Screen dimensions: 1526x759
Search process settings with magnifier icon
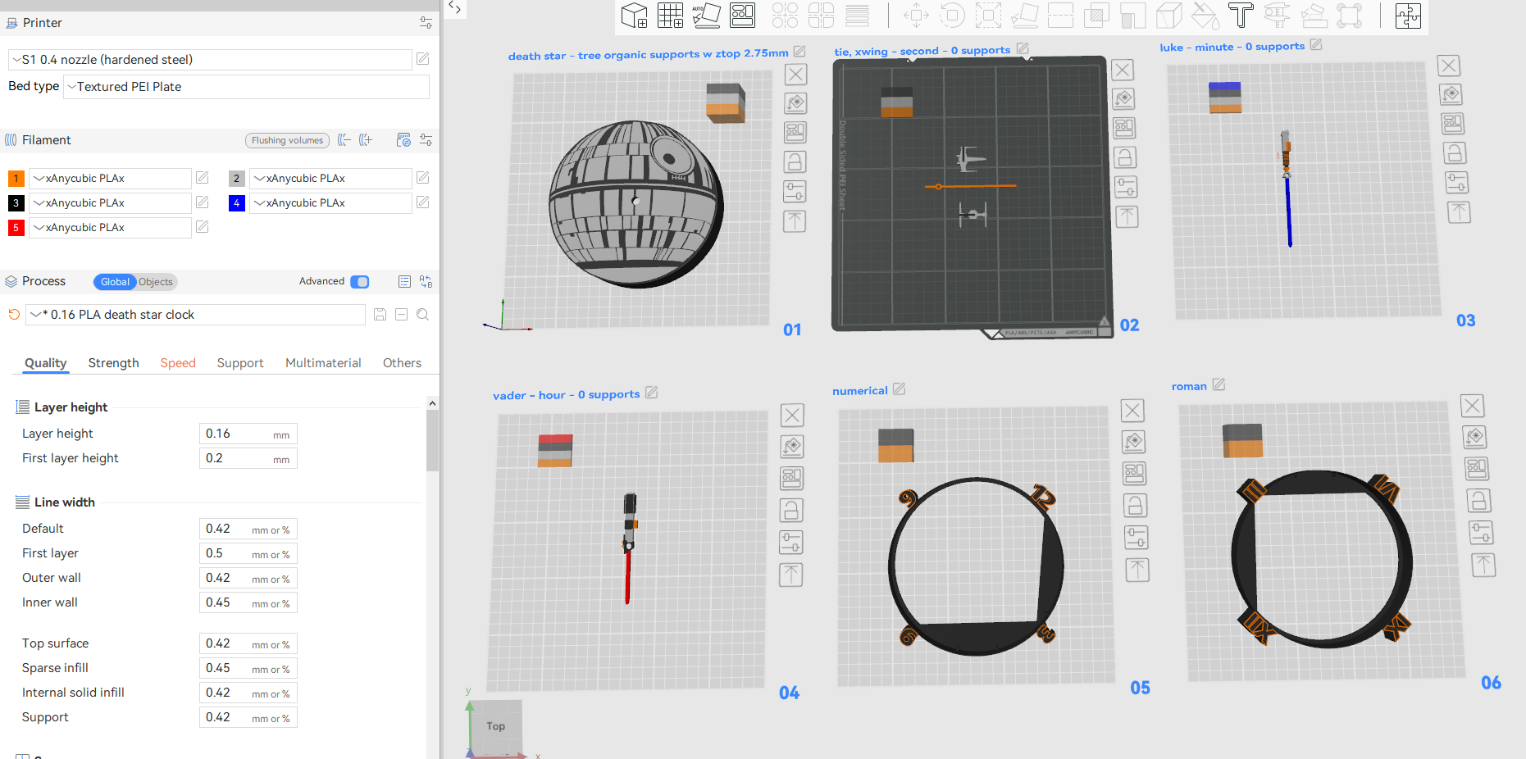point(423,315)
